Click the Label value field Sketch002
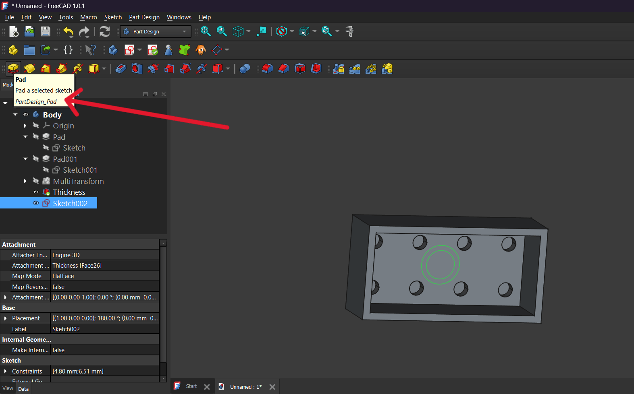 [x=104, y=329]
